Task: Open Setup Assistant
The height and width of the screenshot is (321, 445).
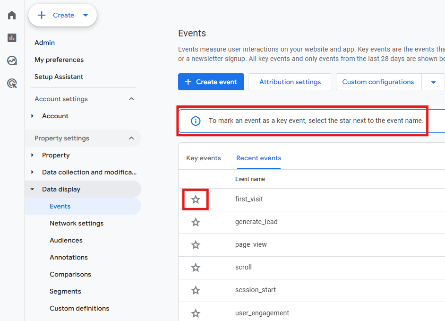Action: coord(59,77)
